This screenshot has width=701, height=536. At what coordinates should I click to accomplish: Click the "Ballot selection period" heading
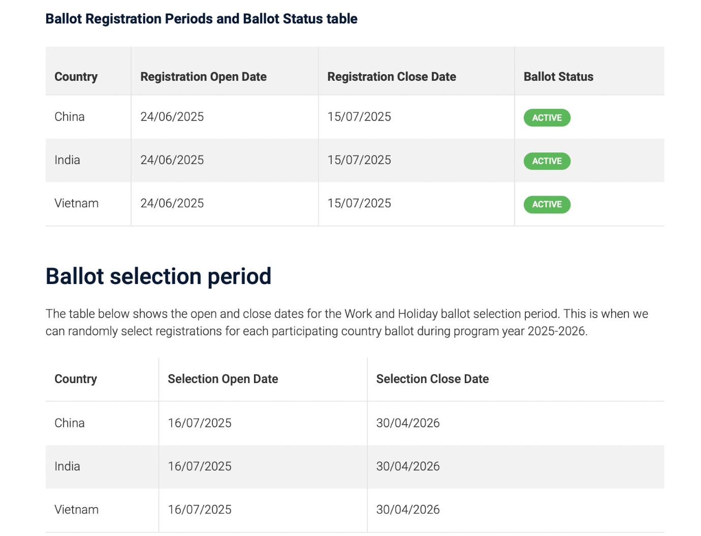pyautogui.click(x=158, y=276)
